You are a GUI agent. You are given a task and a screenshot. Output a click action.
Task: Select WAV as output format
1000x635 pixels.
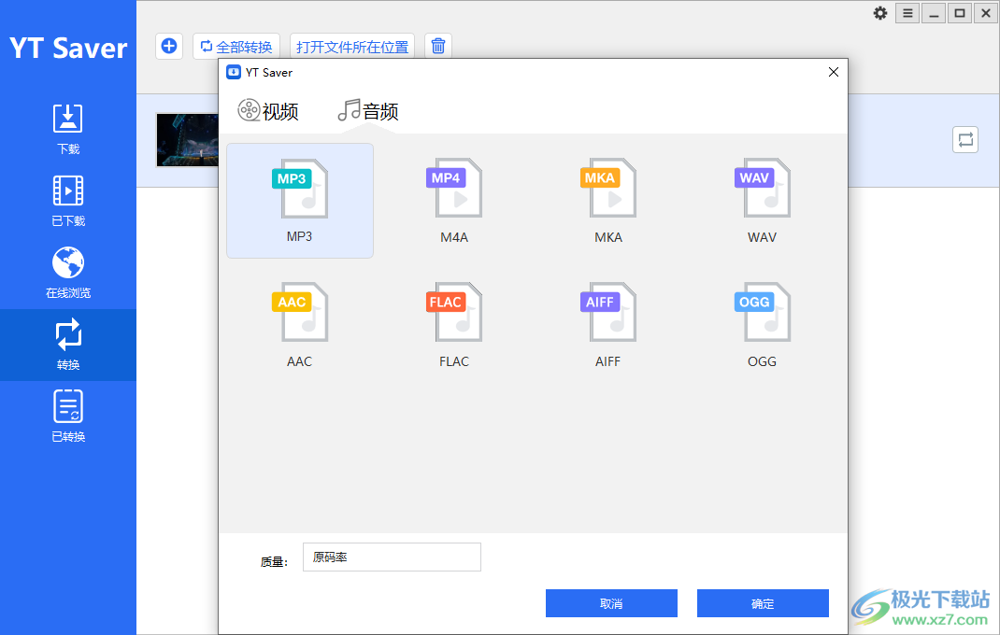(x=762, y=200)
